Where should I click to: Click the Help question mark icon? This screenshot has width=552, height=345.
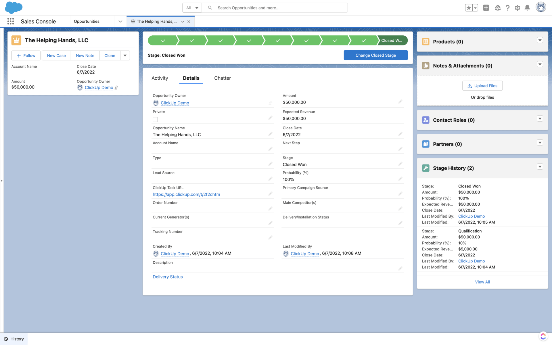click(507, 8)
